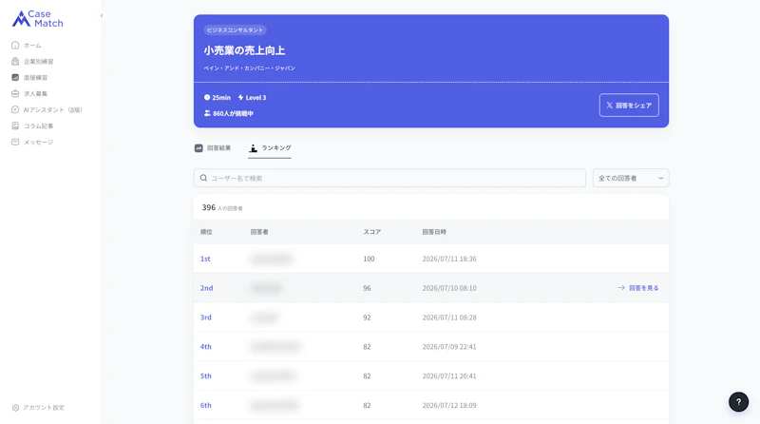Click 回答を見る on the 2nd row

click(x=638, y=288)
